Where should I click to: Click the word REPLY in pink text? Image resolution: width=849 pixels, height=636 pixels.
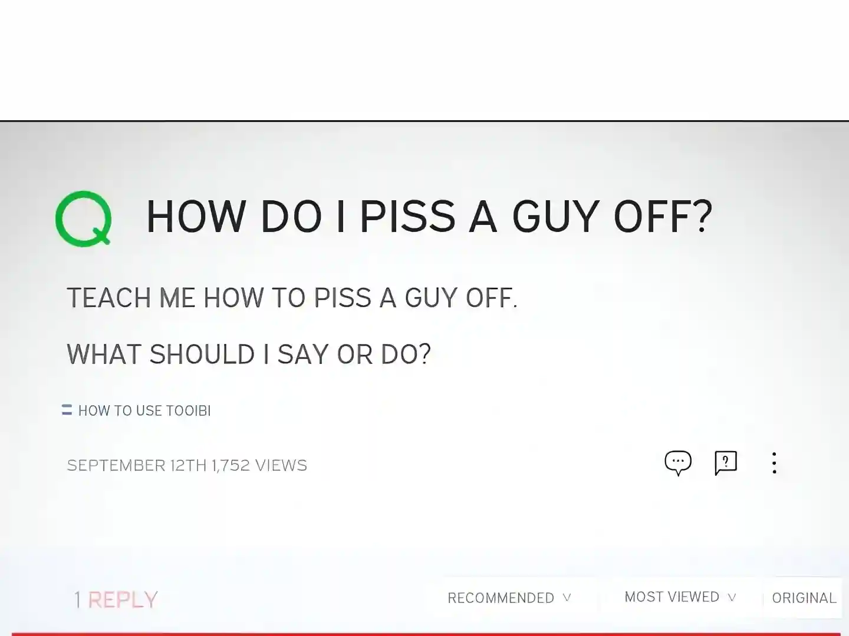[x=123, y=599]
